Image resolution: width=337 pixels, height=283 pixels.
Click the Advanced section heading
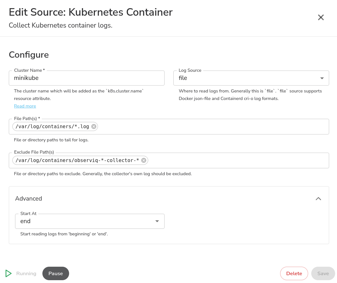click(x=29, y=199)
